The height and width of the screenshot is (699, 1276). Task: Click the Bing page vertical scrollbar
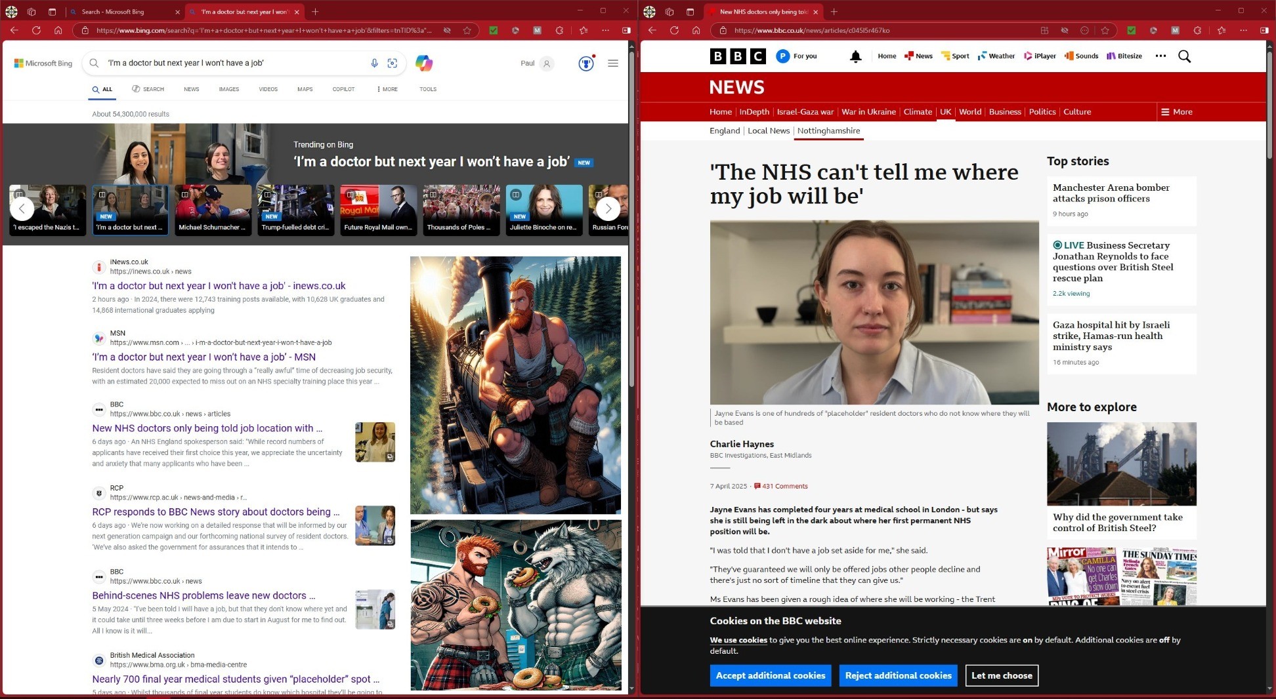click(x=631, y=220)
